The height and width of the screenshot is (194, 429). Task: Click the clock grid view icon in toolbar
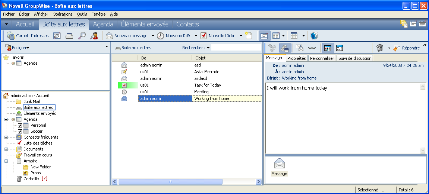(x=276, y=36)
